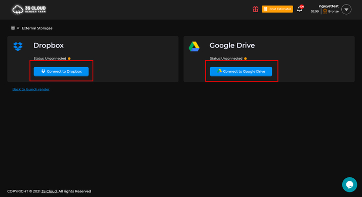
Task: Expand the account dropdown arrow
Action: [x=346, y=10]
